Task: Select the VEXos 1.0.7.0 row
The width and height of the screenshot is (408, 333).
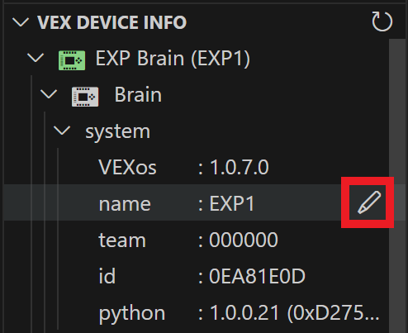Action: click(x=197, y=167)
